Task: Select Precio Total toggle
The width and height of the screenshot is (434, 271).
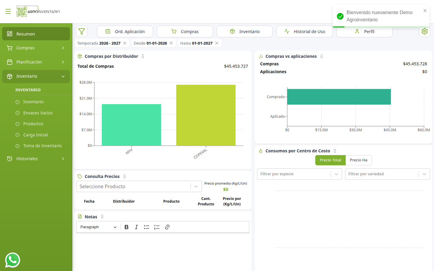Action: click(x=330, y=160)
